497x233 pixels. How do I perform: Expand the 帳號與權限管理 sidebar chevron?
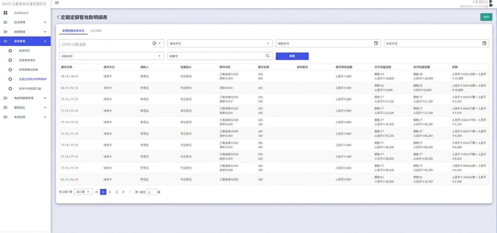[x=45, y=98]
